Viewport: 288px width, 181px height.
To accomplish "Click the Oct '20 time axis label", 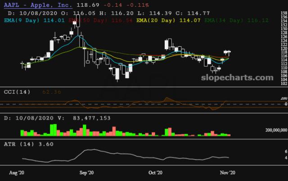I will pyautogui.click(x=155, y=173).
